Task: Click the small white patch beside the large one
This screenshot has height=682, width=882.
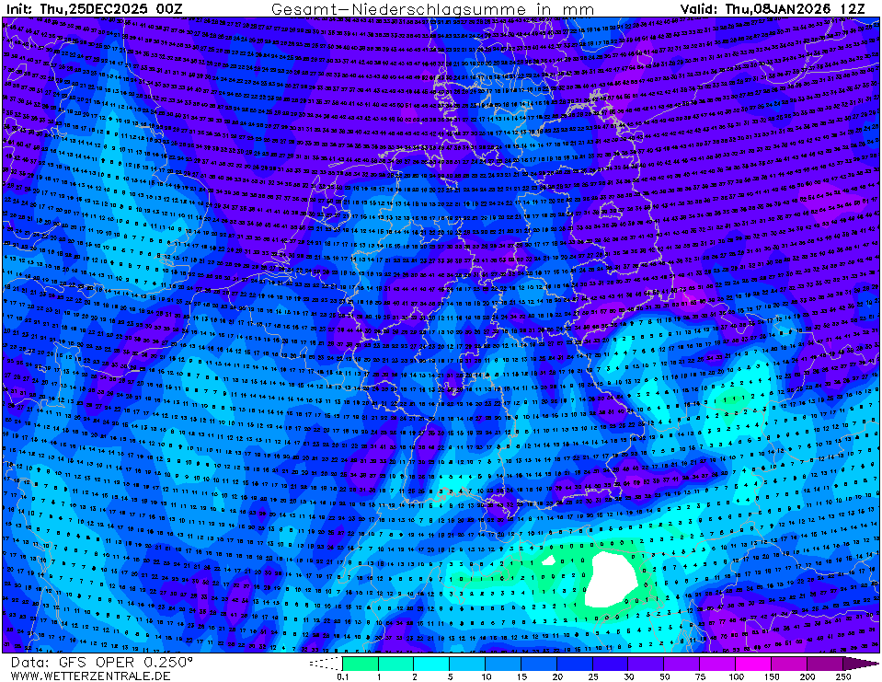Action: pos(549,559)
